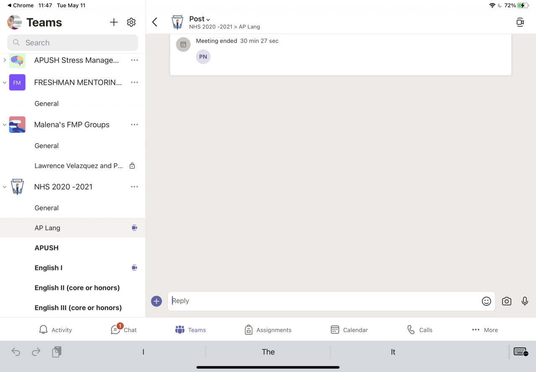The height and width of the screenshot is (372, 536).
Task: Tap the microphone dictation icon
Action: [525, 301]
